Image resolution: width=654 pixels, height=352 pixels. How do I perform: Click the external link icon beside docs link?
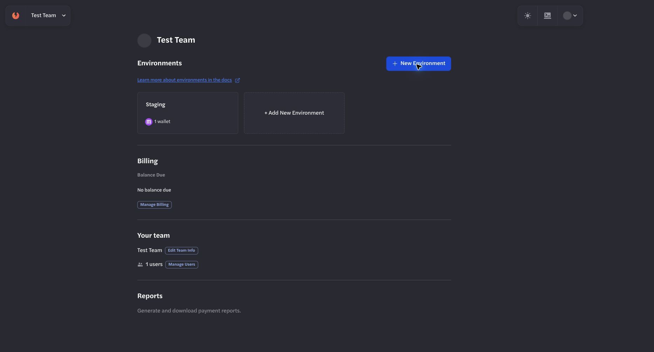tap(237, 80)
